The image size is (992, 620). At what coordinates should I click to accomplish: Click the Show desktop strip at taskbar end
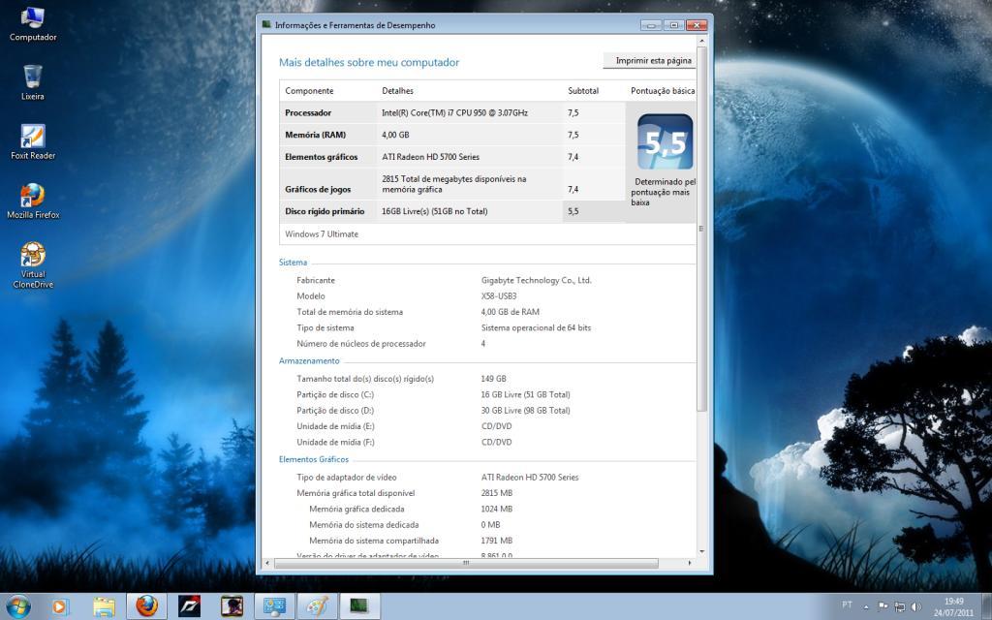click(x=987, y=606)
